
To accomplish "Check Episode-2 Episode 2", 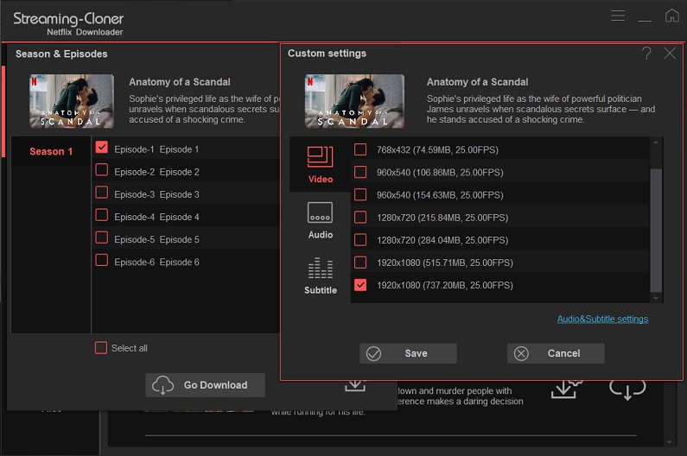I will point(102,170).
